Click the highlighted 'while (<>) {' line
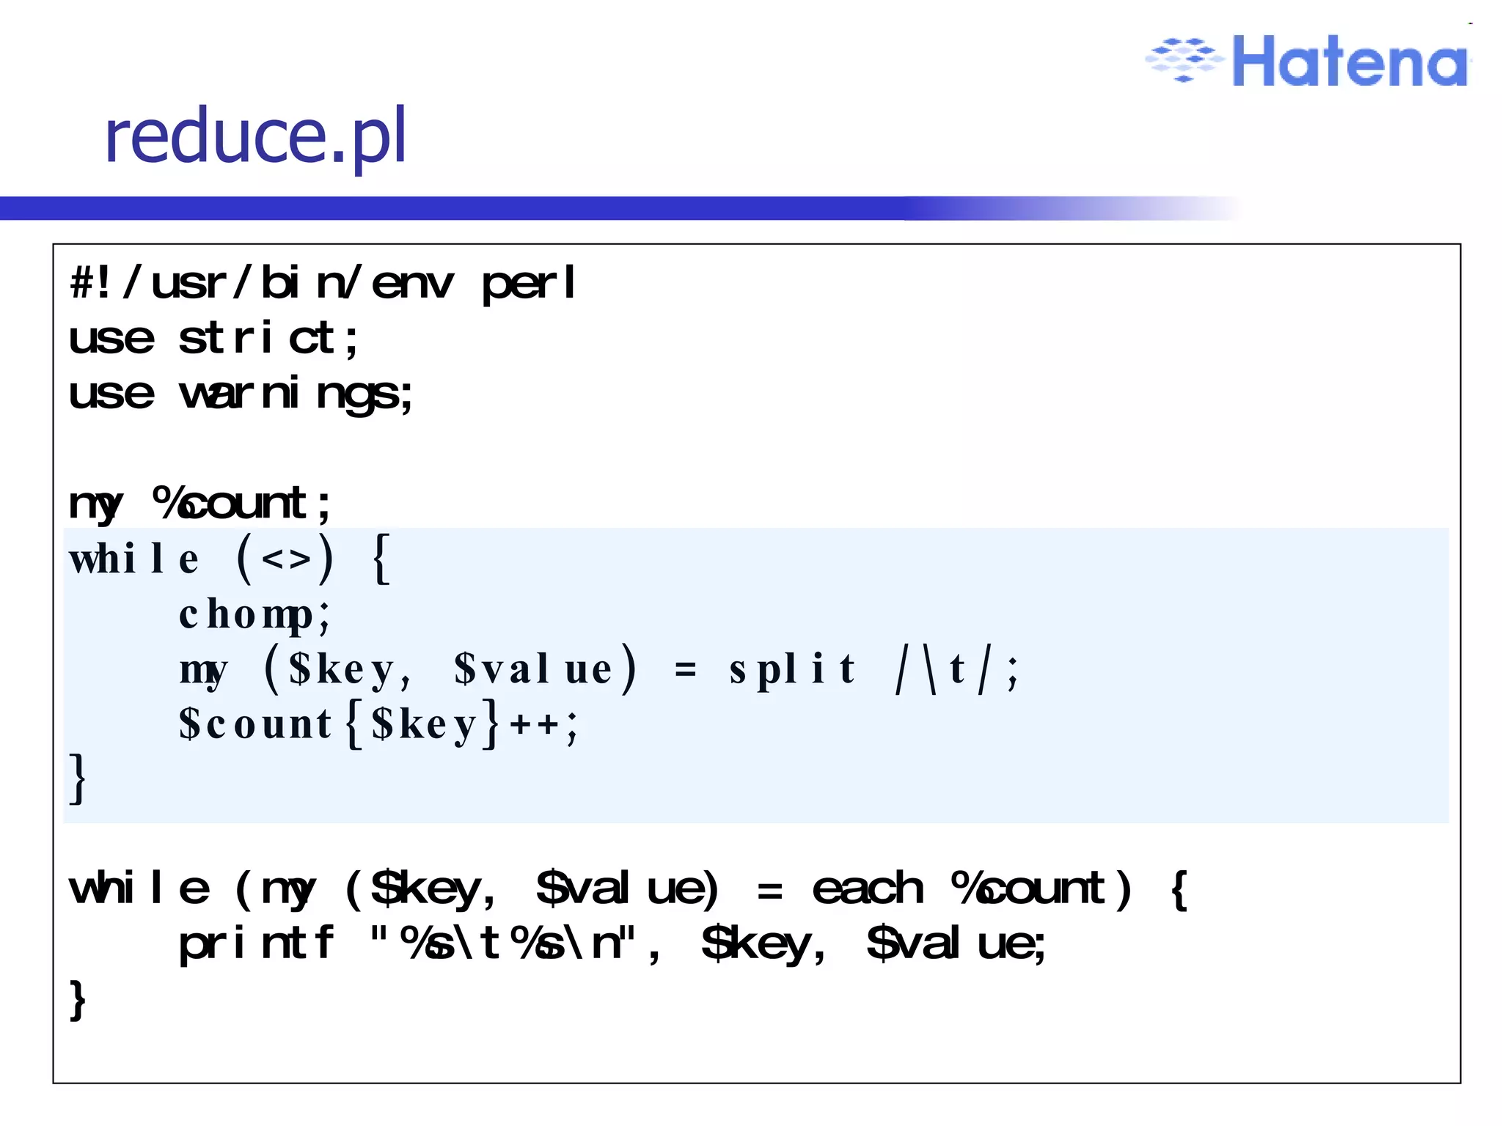 coord(230,559)
